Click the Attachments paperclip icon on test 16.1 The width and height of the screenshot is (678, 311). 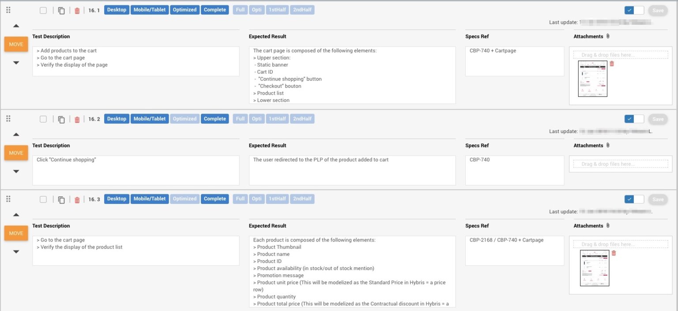[608, 36]
